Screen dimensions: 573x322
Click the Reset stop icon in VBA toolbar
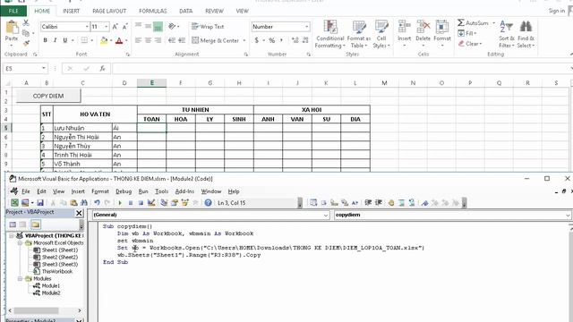(x=141, y=203)
